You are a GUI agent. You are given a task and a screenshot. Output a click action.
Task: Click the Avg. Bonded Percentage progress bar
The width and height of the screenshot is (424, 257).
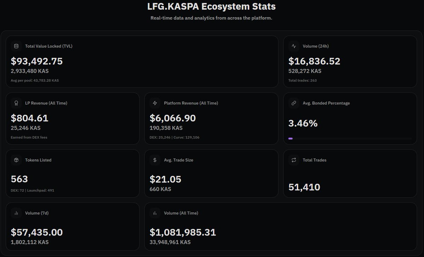pyautogui.click(x=350, y=139)
